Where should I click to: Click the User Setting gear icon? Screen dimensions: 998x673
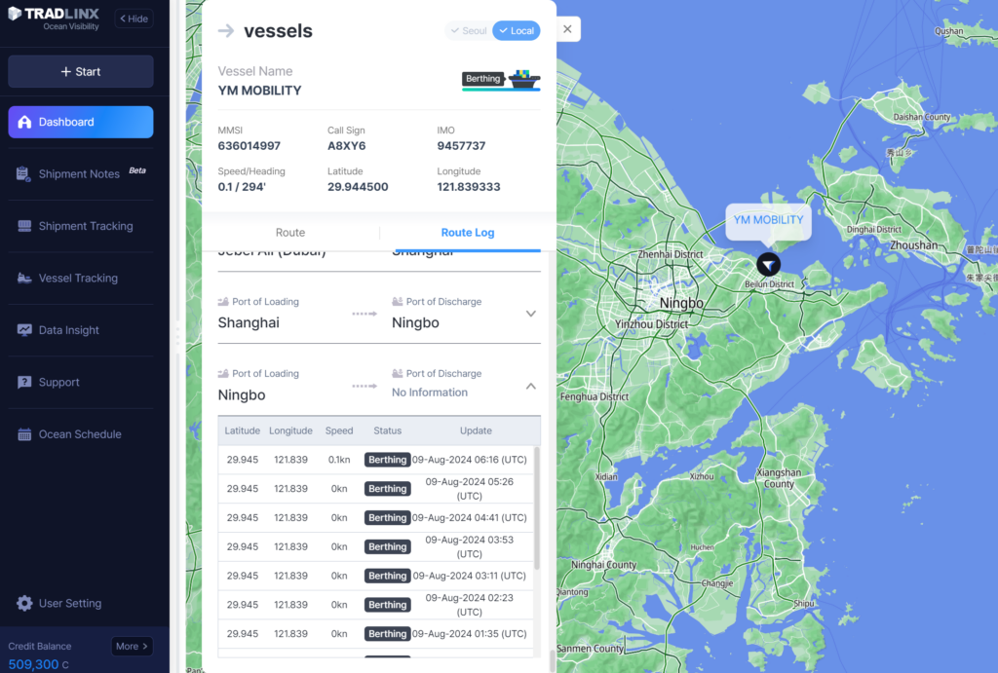click(x=24, y=603)
